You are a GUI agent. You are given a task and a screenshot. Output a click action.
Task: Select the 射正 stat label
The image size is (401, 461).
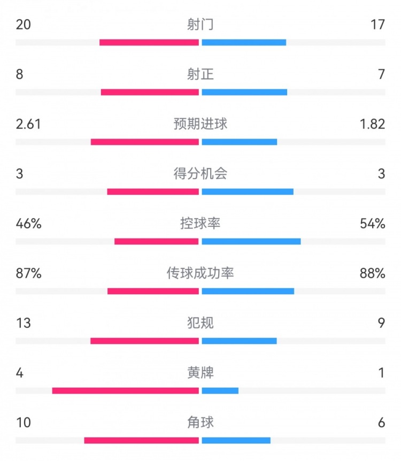(200, 74)
